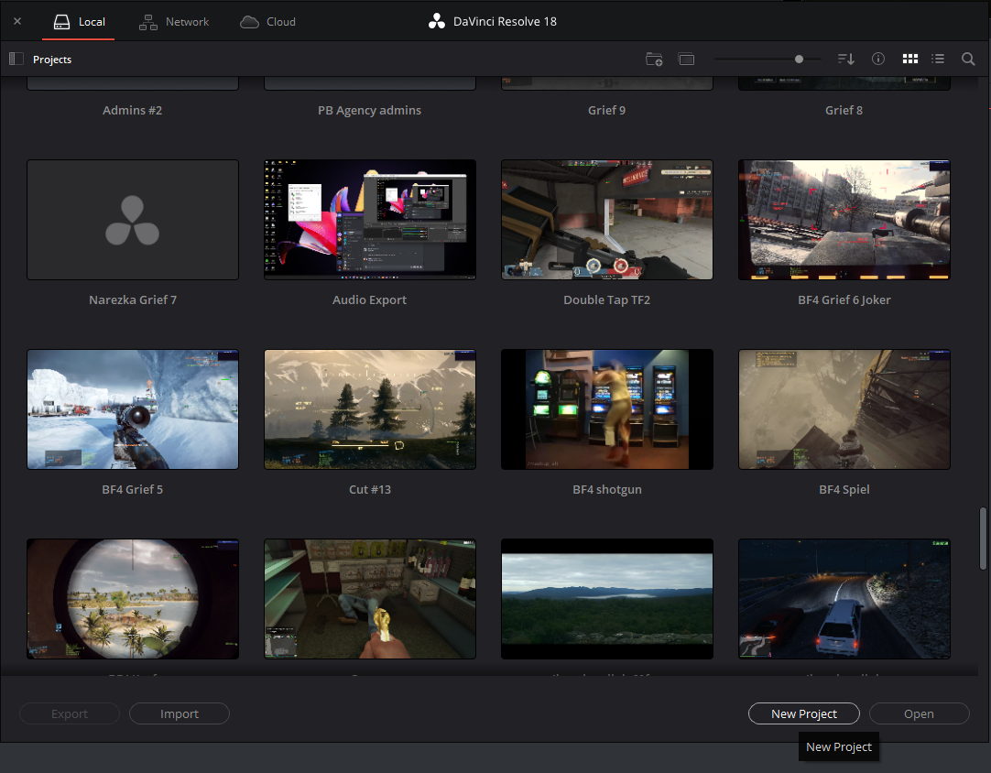Select the Double Tap TF2 project thumbnail
The height and width of the screenshot is (773, 991).
pyautogui.click(x=606, y=219)
